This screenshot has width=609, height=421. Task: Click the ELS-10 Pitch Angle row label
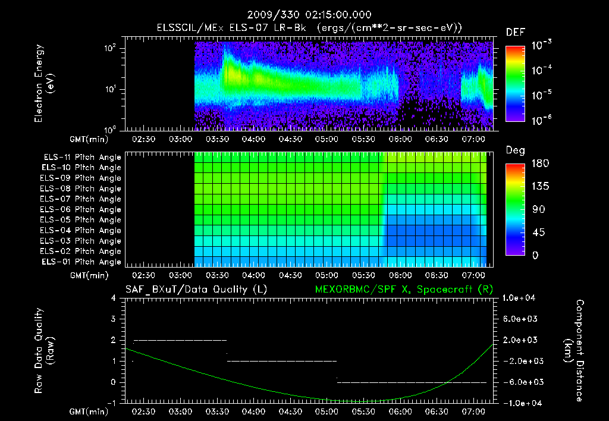tap(81, 168)
